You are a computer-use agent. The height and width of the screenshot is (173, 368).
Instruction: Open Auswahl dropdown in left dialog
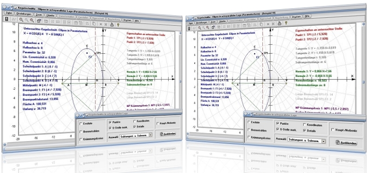tap(151, 135)
